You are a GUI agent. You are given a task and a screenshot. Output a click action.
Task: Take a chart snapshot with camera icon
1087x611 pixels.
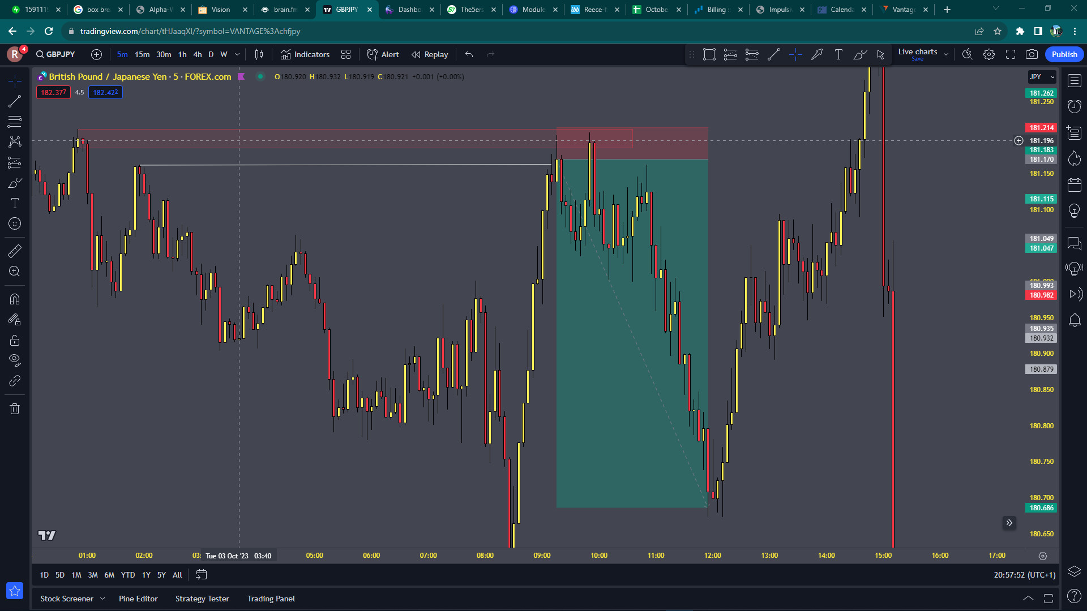(1032, 54)
